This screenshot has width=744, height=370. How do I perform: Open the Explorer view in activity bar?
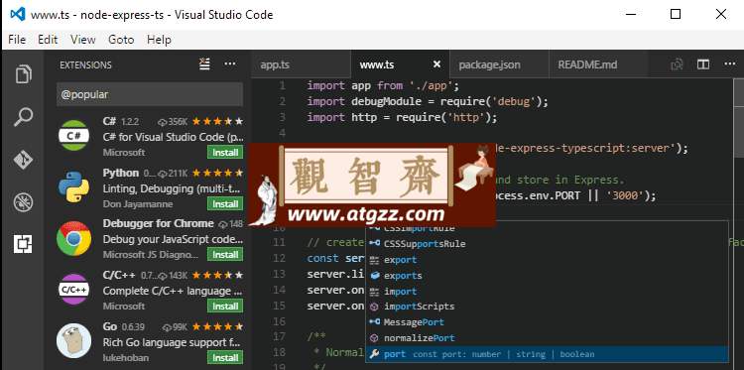click(23, 74)
